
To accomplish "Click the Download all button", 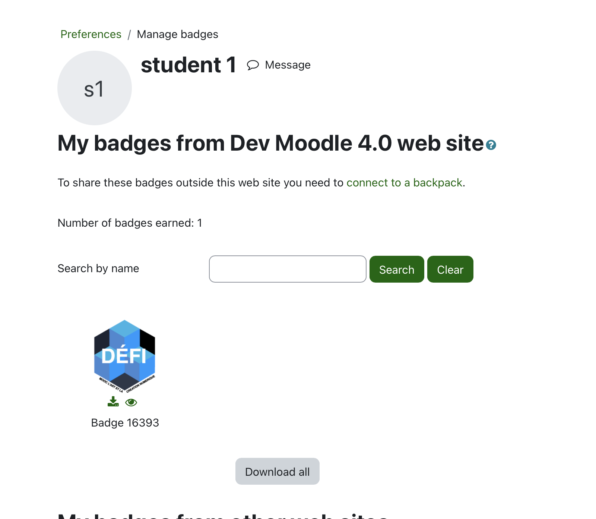I will tap(278, 471).
